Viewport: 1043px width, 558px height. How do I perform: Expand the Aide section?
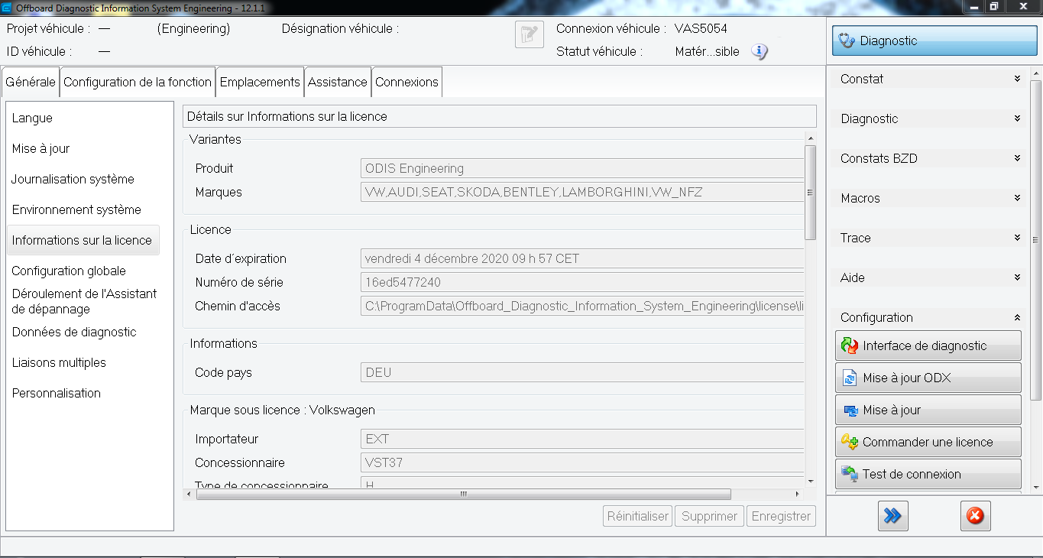(x=1017, y=277)
